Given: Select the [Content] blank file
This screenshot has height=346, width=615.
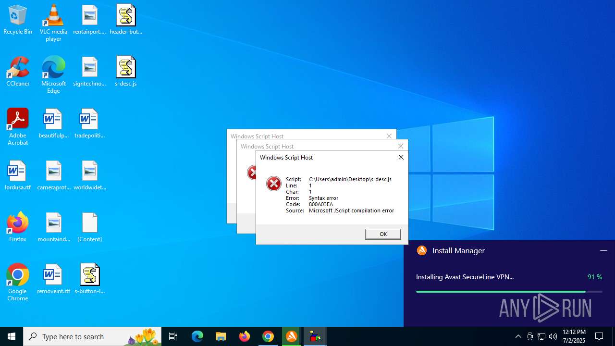Looking at the screenshot, I should [89, 227].
